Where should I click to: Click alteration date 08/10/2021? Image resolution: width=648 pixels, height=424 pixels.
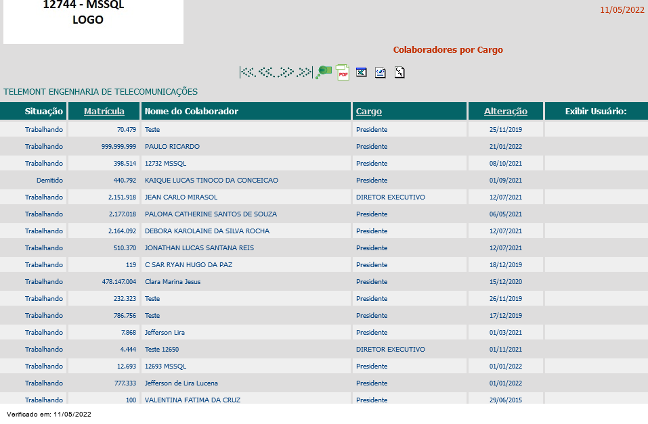tap(506, 164)
